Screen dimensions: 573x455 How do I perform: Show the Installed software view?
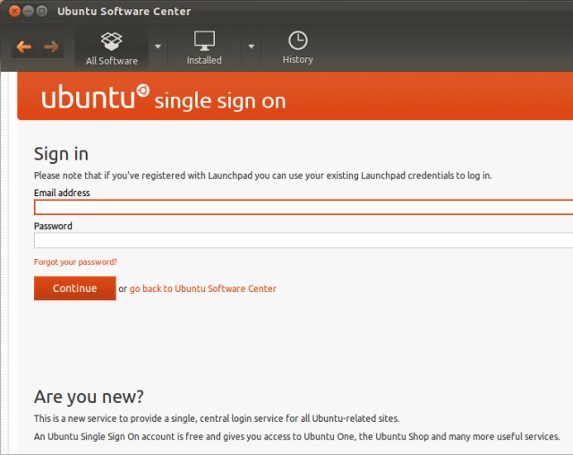coord(204,47)
